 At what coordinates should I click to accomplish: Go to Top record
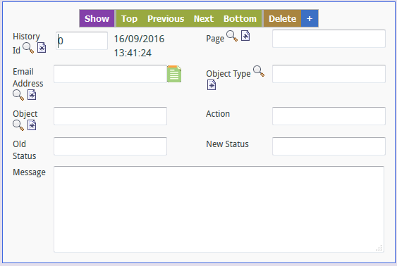(129, 18)
